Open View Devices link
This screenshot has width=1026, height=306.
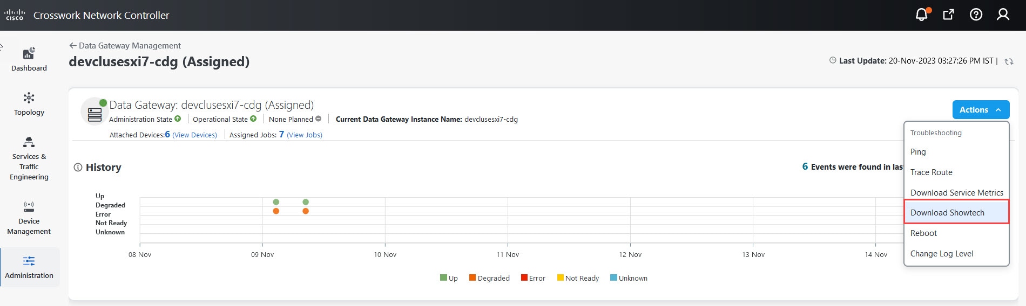194,135
